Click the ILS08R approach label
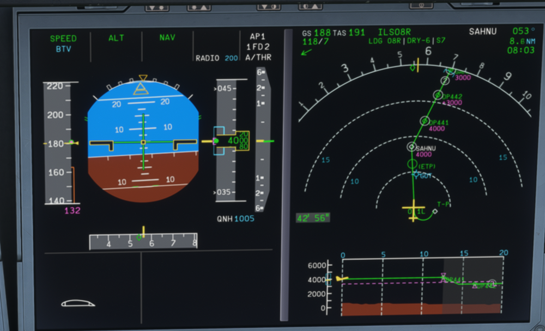The height and width of the screenshot is (331, 545). coord(395,32)
